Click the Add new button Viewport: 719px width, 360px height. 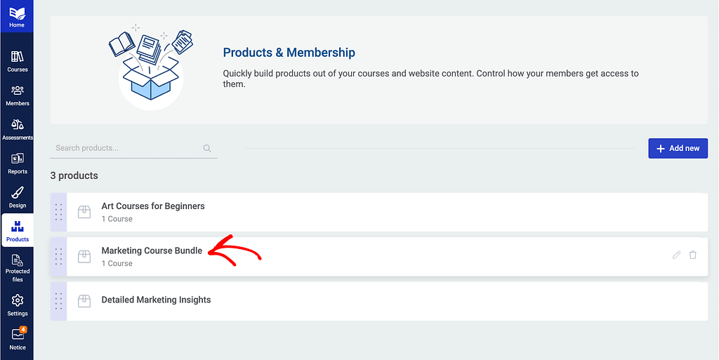(678, 148)
